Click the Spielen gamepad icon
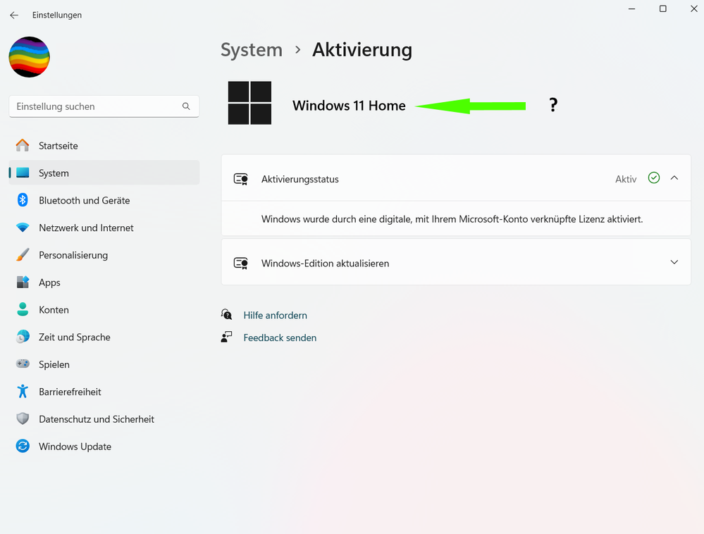This screenshot has width=704, height=534. click(x=23, y=364)
